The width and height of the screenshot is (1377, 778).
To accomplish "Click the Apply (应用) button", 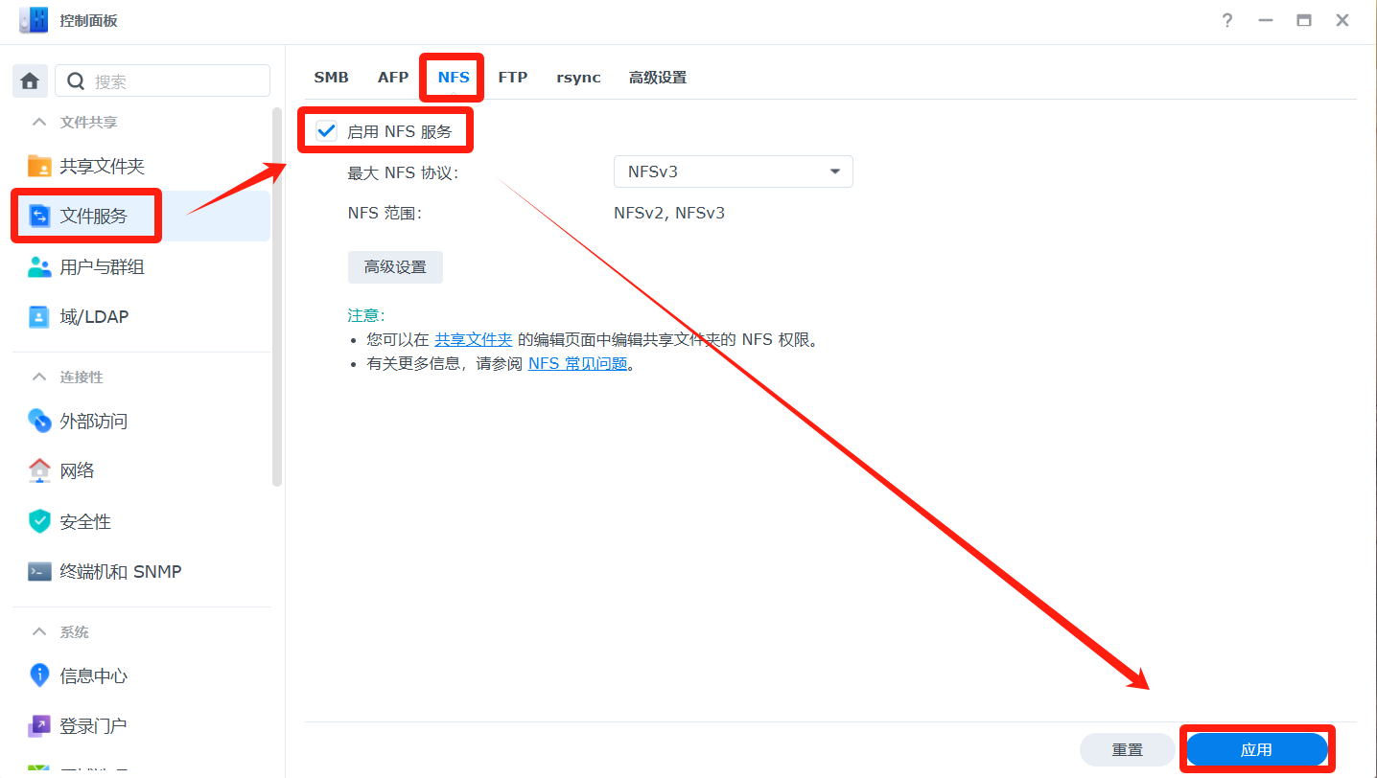I will 1255,750.
